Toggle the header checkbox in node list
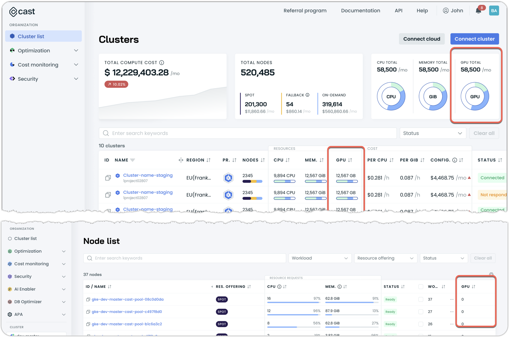 click(x=421, y=287)
